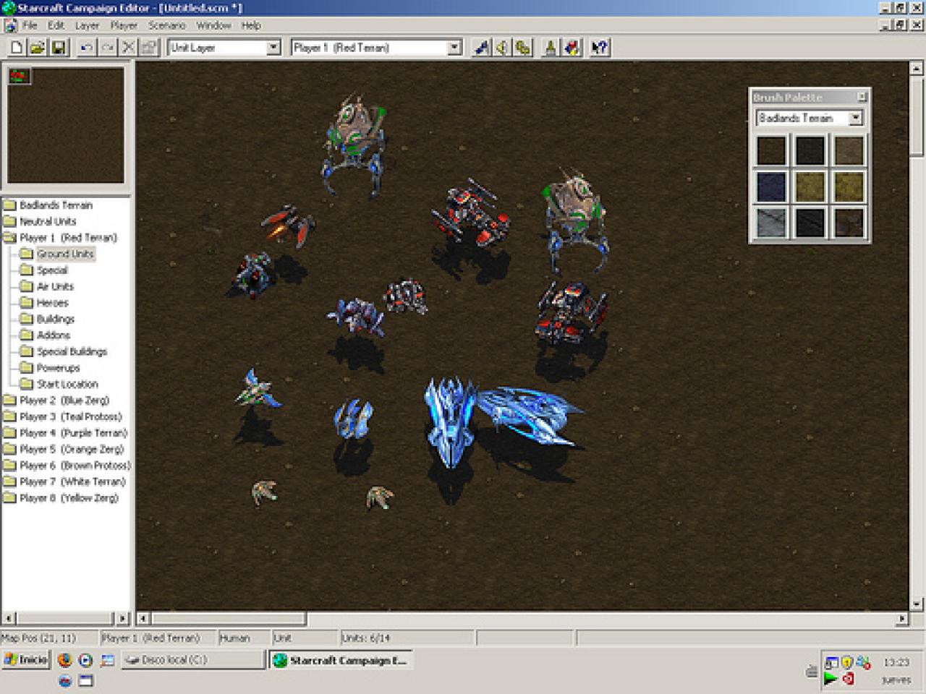Expand the Badlands Terrain folder in tree

pos(9,205)
